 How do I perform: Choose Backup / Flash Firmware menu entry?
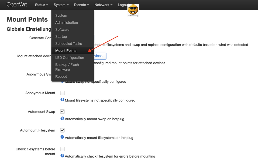[x=67, y=67]
